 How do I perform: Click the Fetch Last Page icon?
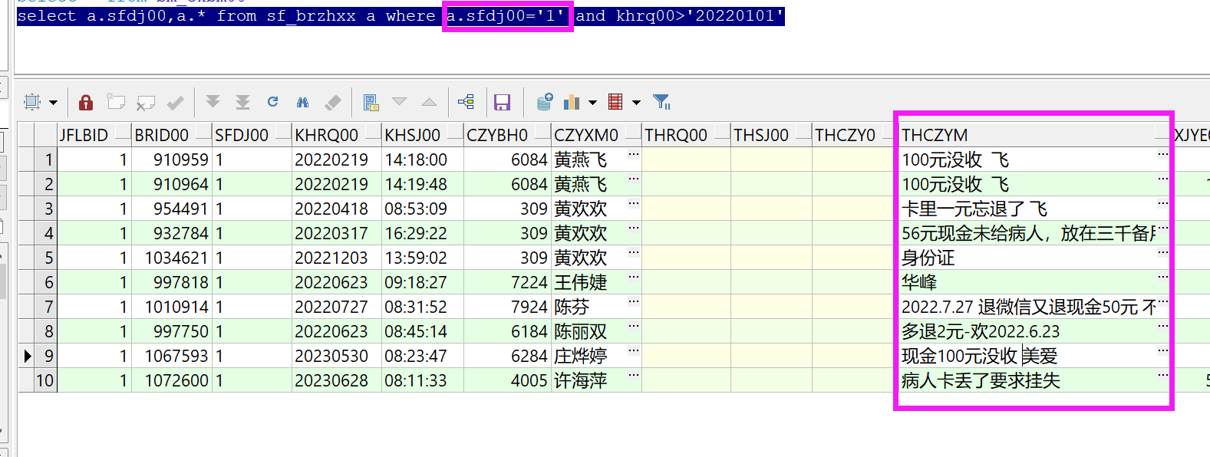point(242,102)
